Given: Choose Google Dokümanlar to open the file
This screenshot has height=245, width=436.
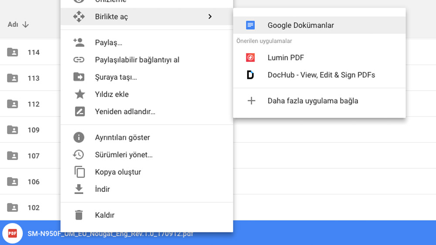Looking at the screenshot, I should click(319, 25).
